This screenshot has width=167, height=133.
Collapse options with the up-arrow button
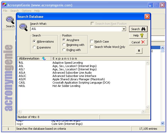pos(139,51)
